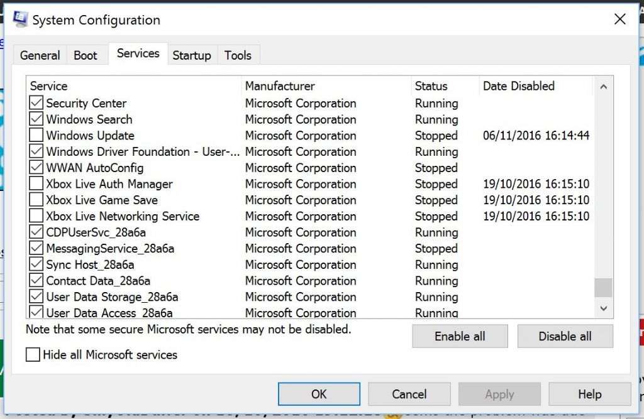Enable Xbox Live Auth Manager checkbox
Image resolution: width=644 pixels, height=419 pixels.
(36, 183)
